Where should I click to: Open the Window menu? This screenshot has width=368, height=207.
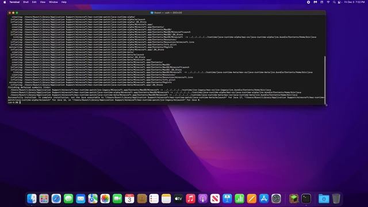click(x=53, y=2)
